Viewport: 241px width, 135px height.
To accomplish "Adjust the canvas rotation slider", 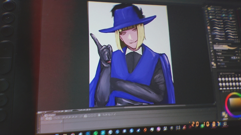I will coord(75,110).
